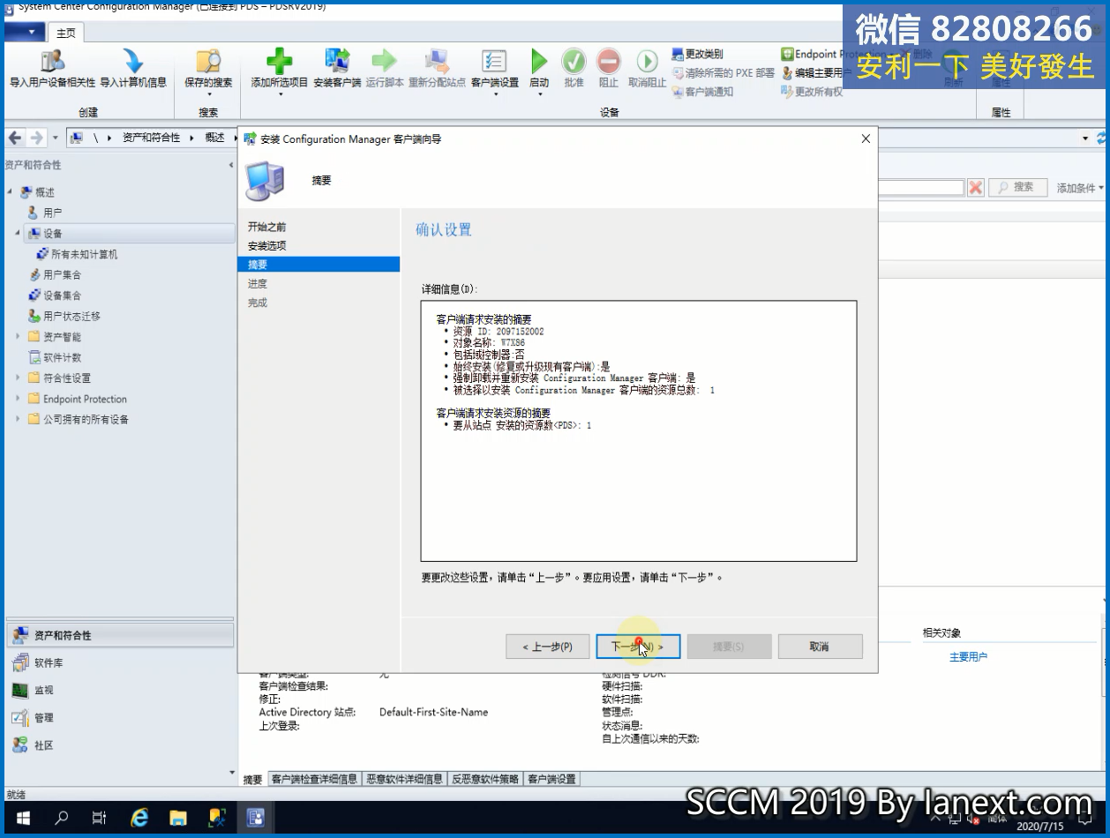Select 软件计数 in the navigation tree
The height and width of the screenshot is (838, 1110).
62,357
